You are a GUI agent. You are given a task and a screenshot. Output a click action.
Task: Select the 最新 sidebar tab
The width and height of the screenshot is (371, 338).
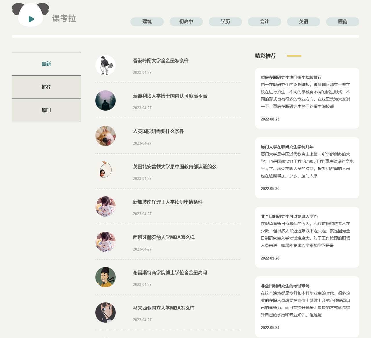46,64
